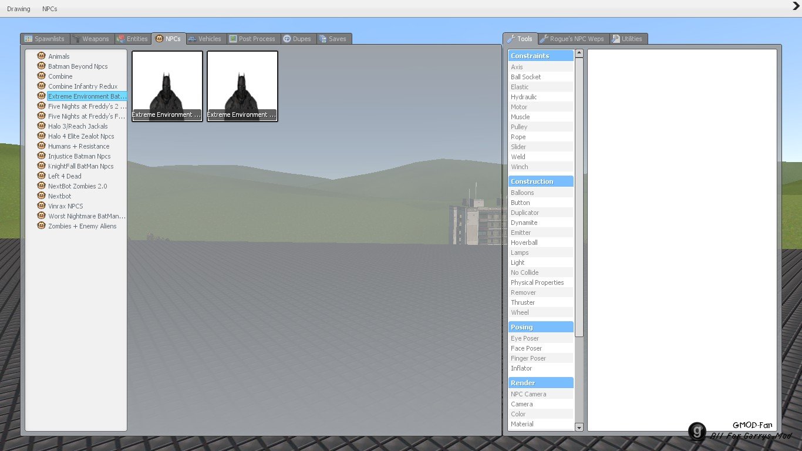The height and width of the screenshot is (451, 802).
Task: Choose the Muscle tool
Action: point(541,117)
